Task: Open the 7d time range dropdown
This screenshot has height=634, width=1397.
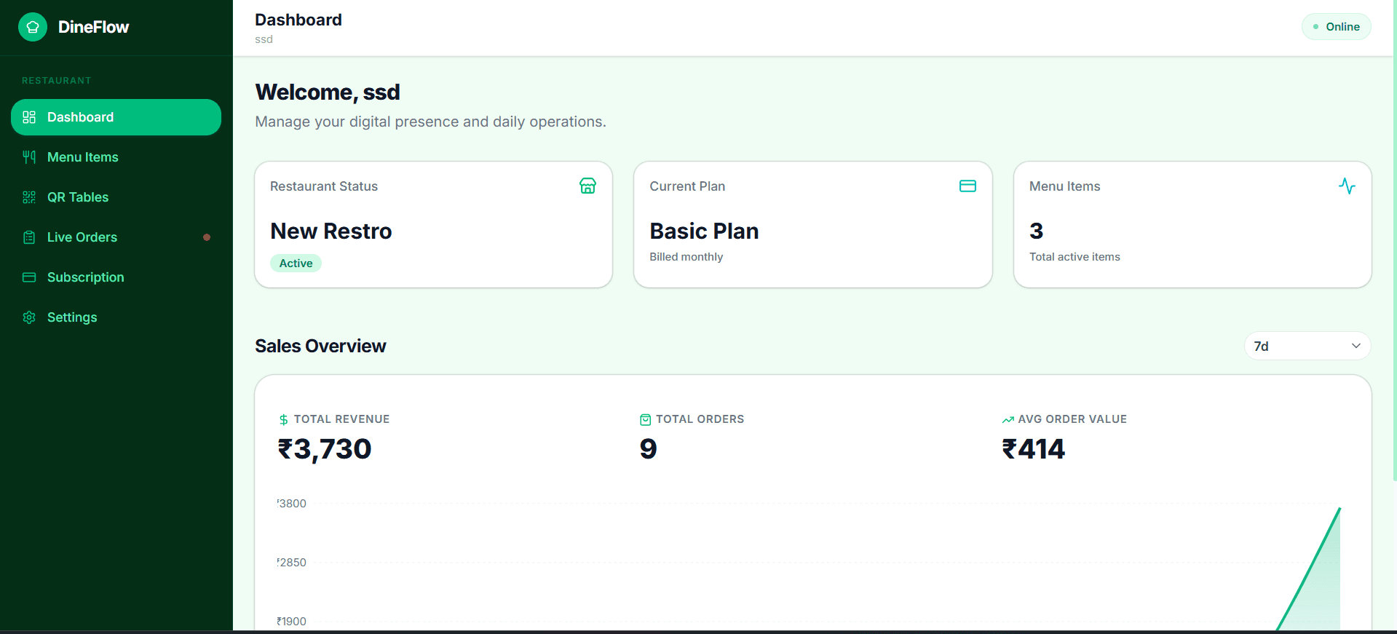Action: tap(1307, 346)
